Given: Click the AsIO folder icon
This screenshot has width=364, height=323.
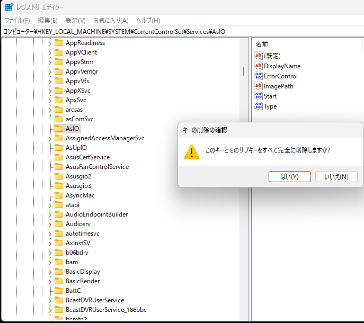Looking at the screenshot, I should [59, 128].
